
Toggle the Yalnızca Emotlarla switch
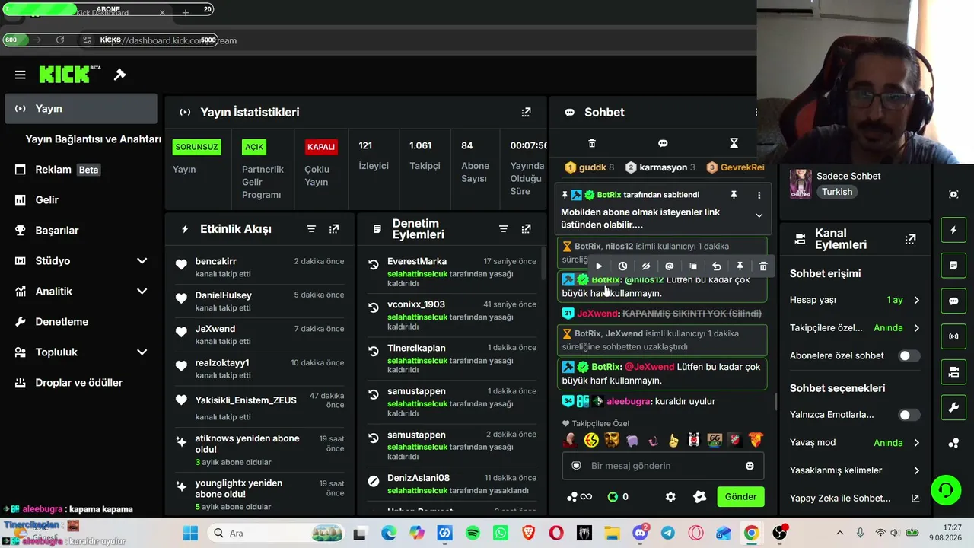pyautogui.click(x=909, y=415)
